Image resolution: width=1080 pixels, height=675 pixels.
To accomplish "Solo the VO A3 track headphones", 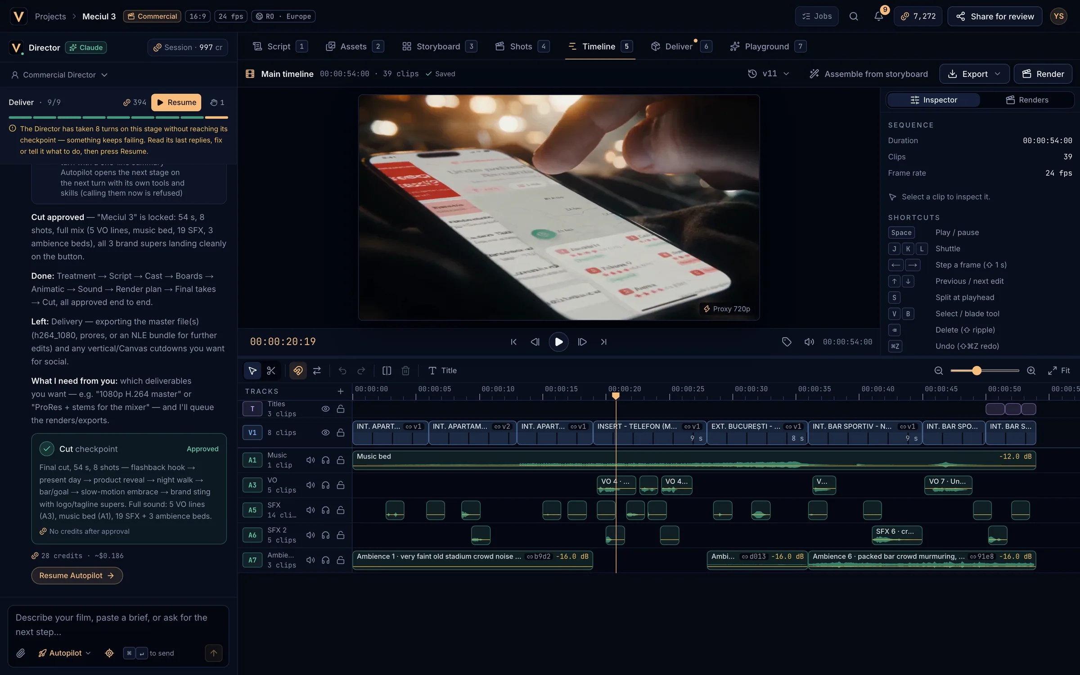I will coord(326,485).
